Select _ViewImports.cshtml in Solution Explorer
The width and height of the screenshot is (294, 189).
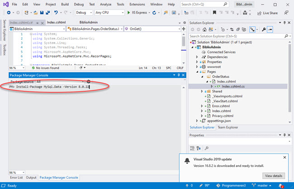tap(227, 96)
